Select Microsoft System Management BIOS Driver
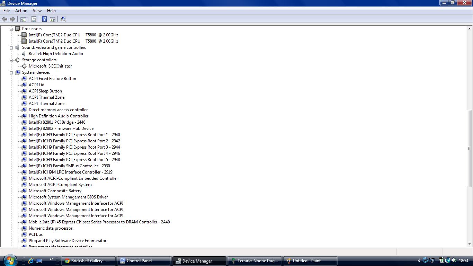473x266 pixels. 68,197
